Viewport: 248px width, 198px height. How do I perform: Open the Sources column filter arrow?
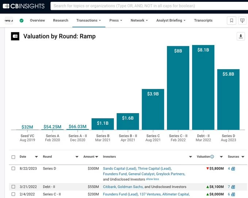tap(243, 157)
